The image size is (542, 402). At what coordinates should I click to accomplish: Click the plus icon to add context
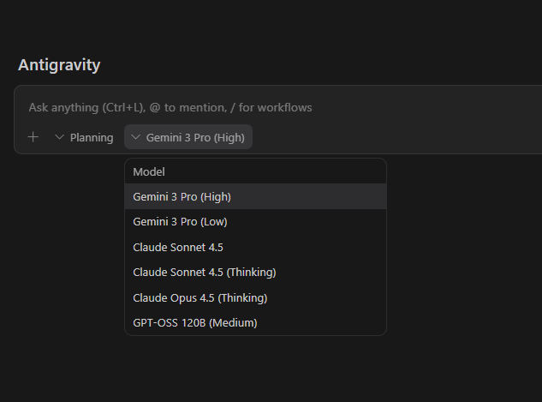[x=33, y=137]
